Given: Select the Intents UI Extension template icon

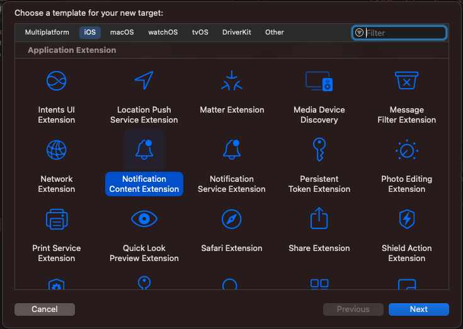Looking at the screenshot, I should point(57,81).
